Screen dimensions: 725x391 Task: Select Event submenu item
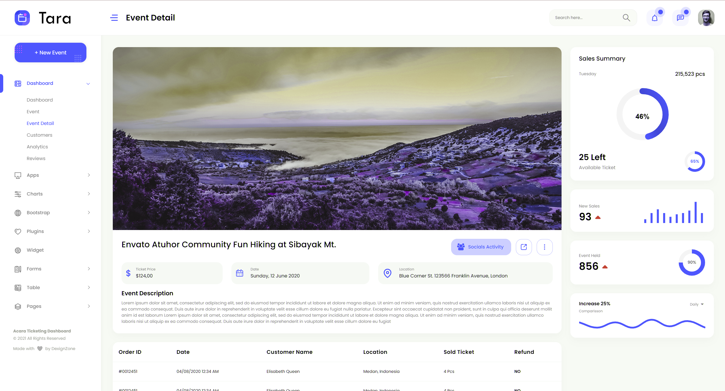pyautogui.click(x=33, y=112)
